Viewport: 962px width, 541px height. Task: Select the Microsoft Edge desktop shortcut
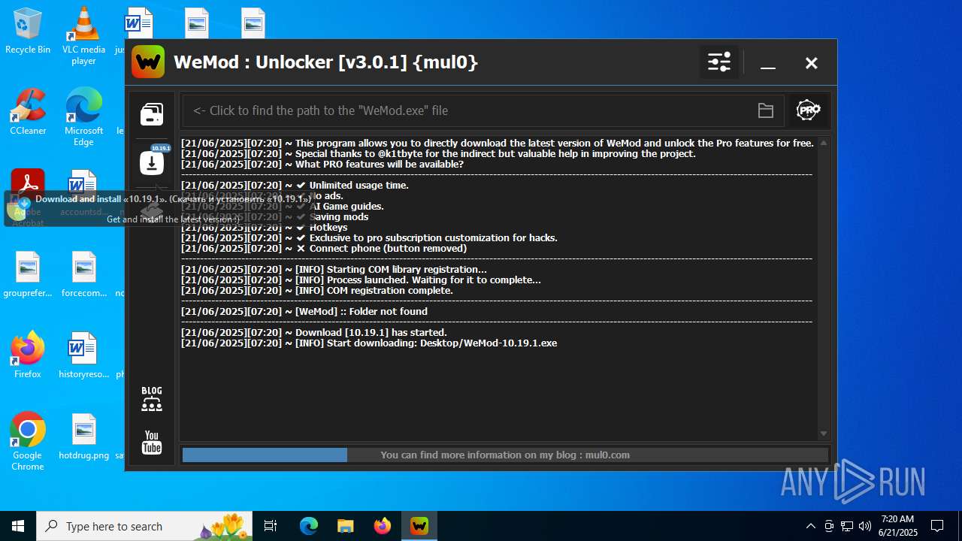(x=83, y=116)
